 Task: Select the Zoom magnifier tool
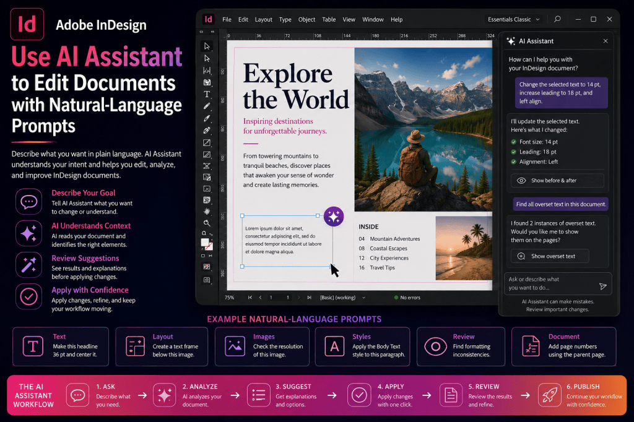coord(207,223)
